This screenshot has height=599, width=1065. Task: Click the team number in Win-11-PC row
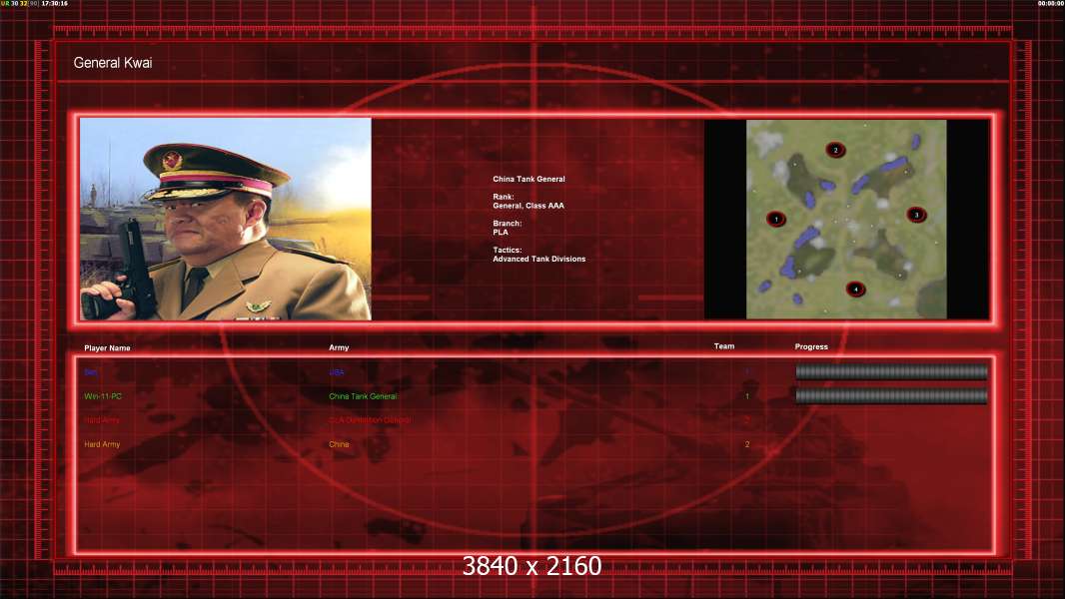click(x=747, y=396)
